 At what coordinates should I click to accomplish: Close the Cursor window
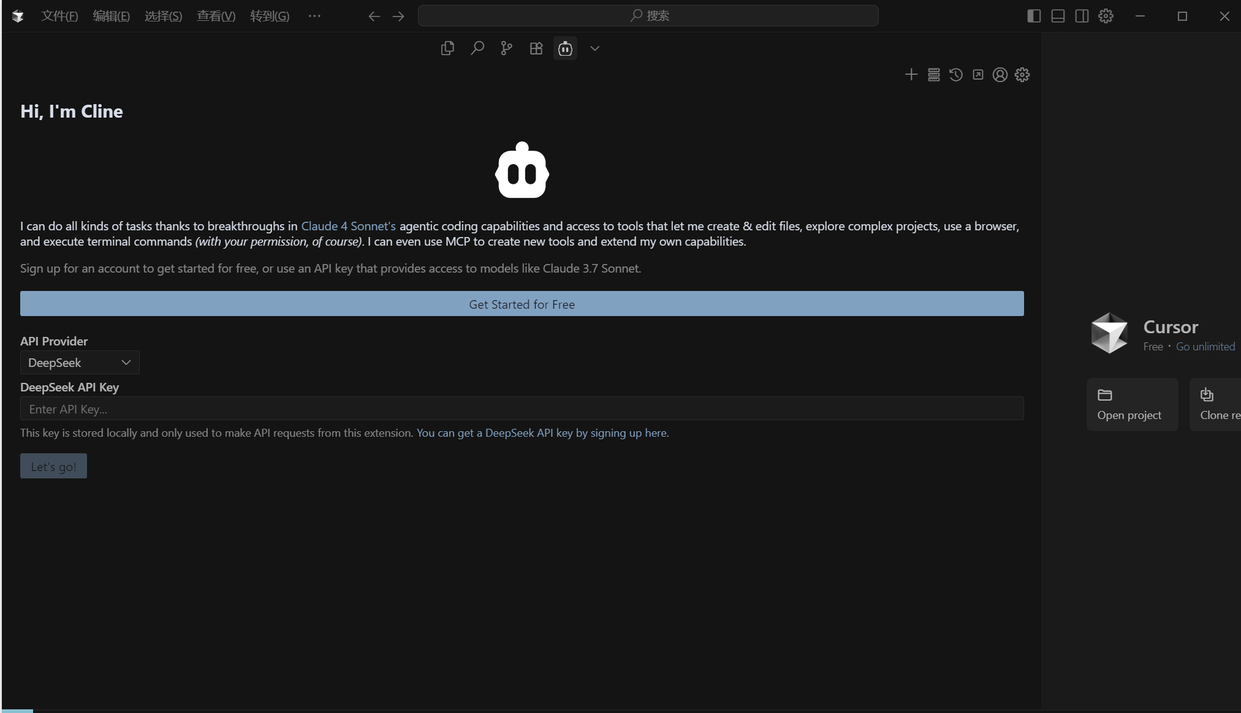[1224, 17]
